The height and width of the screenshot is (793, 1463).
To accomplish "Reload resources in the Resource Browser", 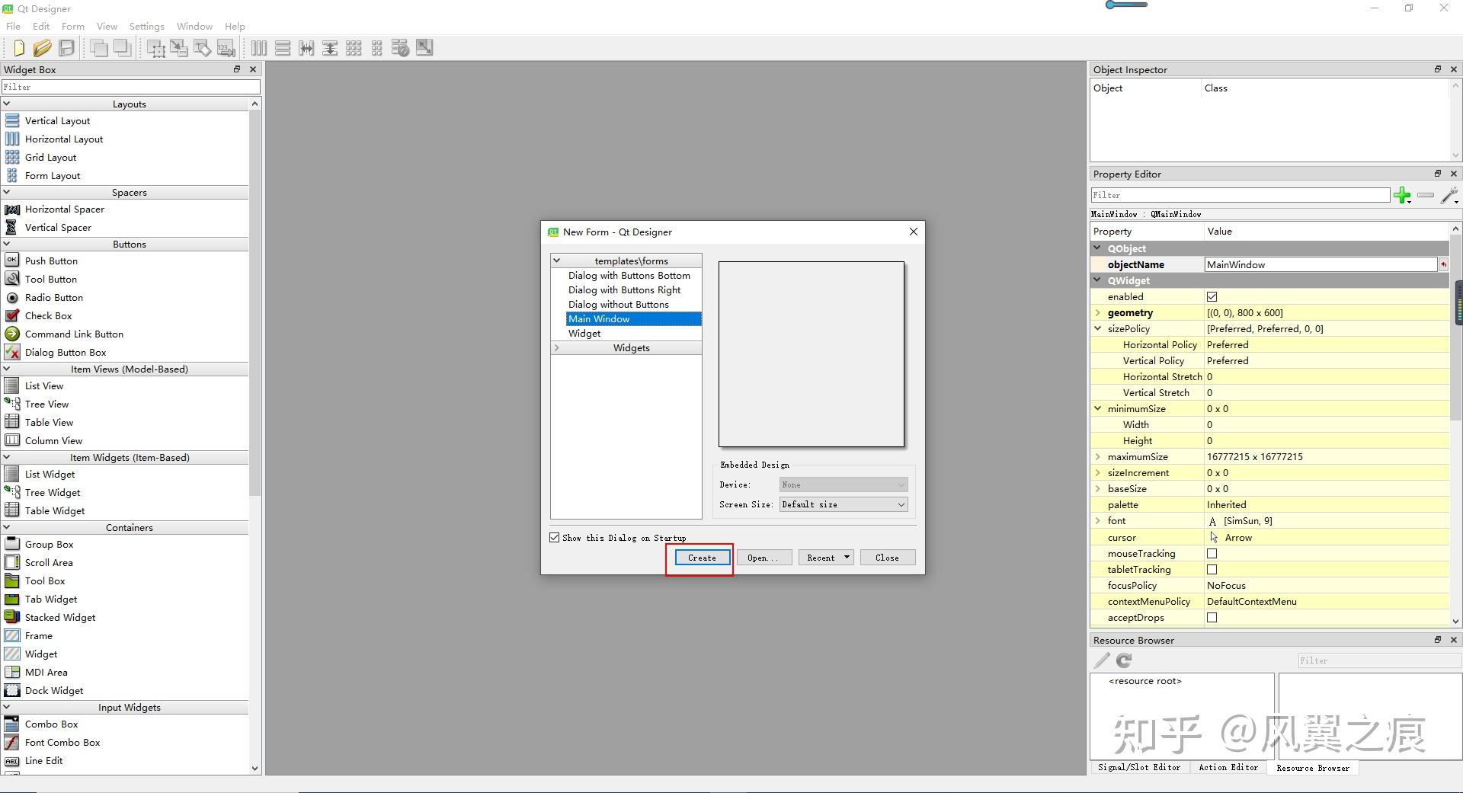I will (x=1124, y=660).
